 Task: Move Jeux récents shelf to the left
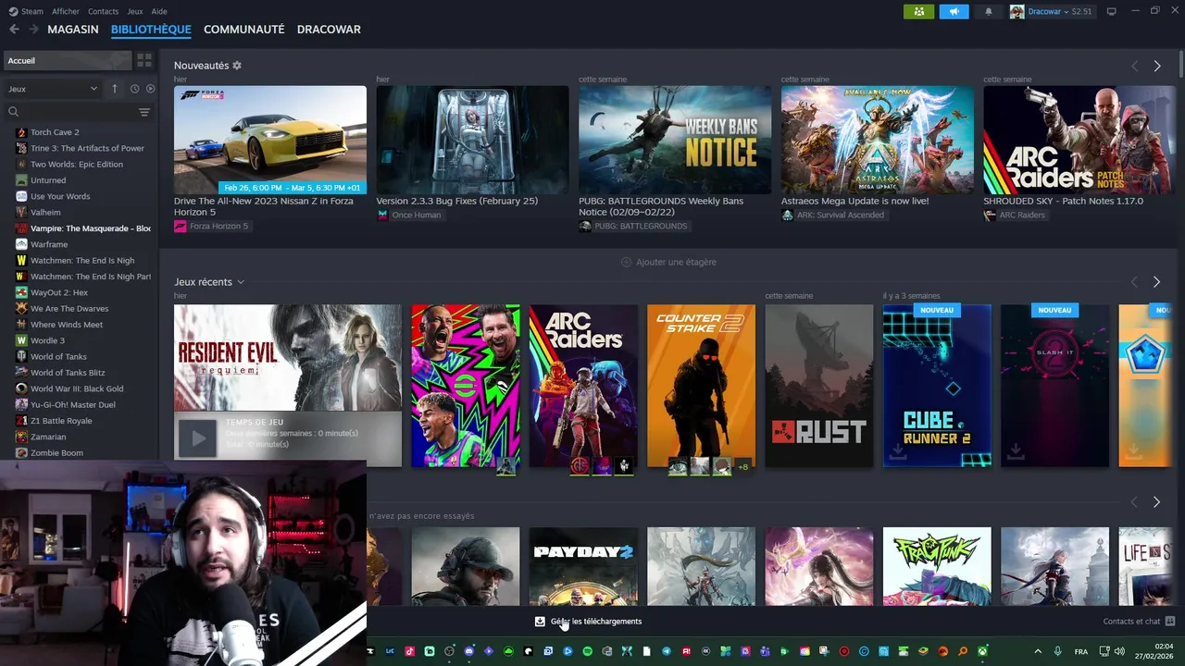(x=1135, y=281)
